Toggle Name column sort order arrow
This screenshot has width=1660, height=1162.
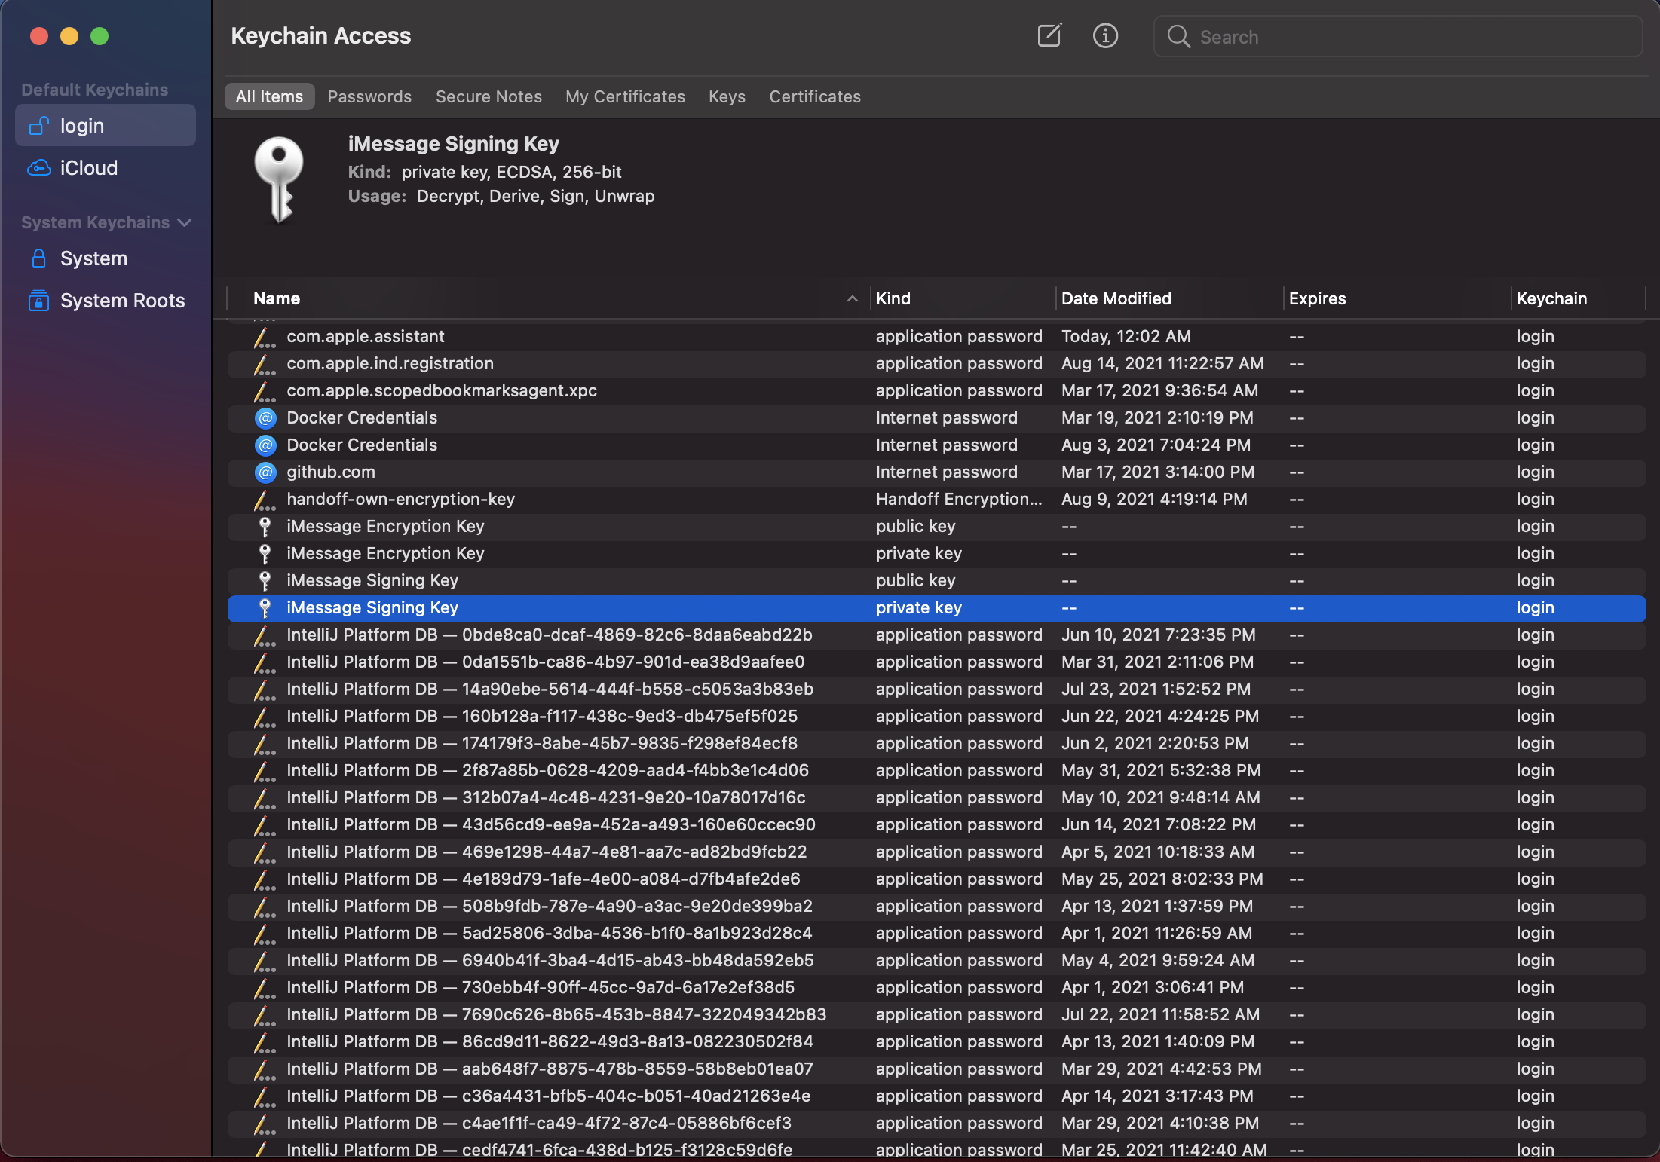point(852,298)
